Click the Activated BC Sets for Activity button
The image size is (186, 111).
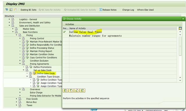tap(80, 10)
